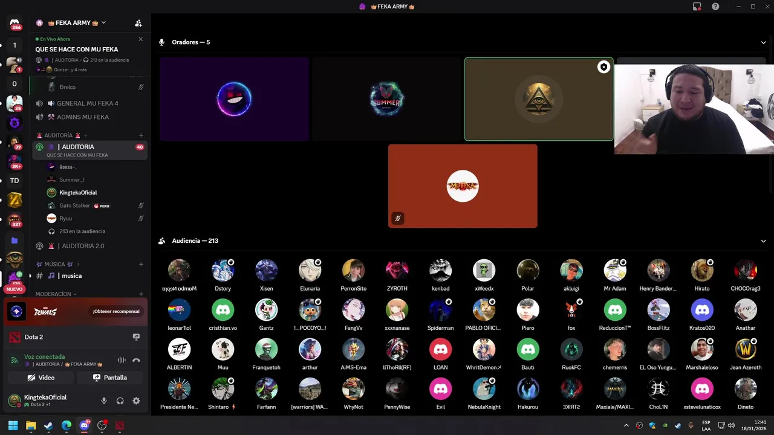Screen dimensions: 774x435
Task: Click the Marvel Rivals quest icon
Action: pyautogui.click(x=16, y=311)
